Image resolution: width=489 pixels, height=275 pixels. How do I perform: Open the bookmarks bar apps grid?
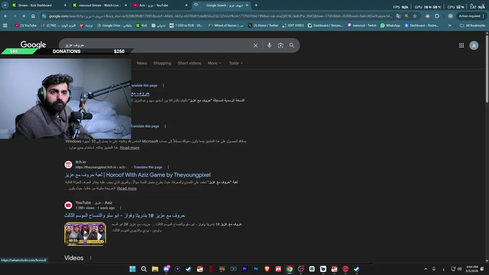tap(5, 26)
